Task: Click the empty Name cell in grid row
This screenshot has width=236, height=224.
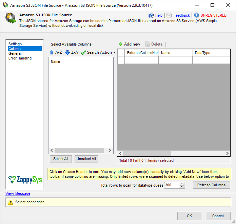Action: click(175, 60)
